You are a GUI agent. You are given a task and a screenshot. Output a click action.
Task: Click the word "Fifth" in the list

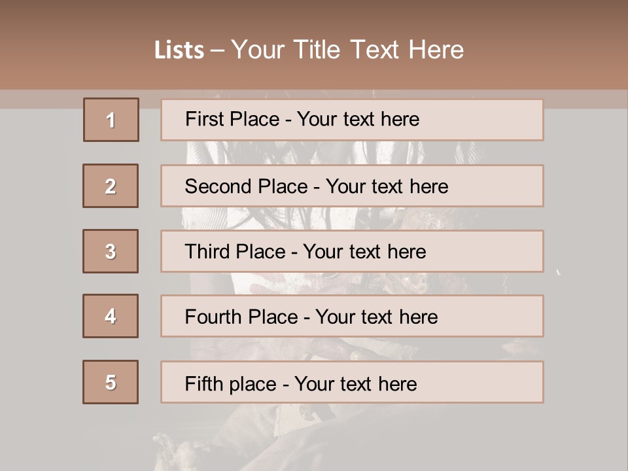[x=203, y=383]
